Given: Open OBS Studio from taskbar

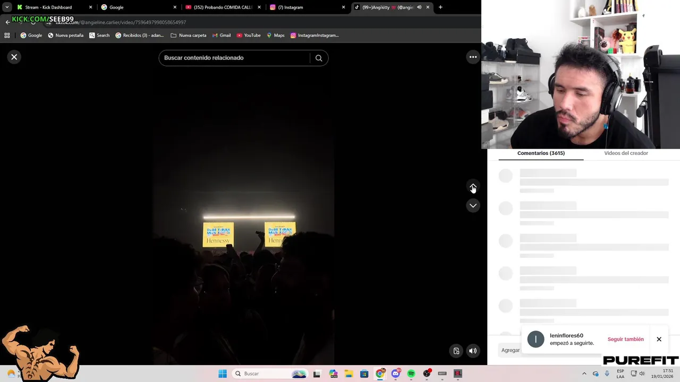Looking at the screenshot, I should tap(427, 374).
